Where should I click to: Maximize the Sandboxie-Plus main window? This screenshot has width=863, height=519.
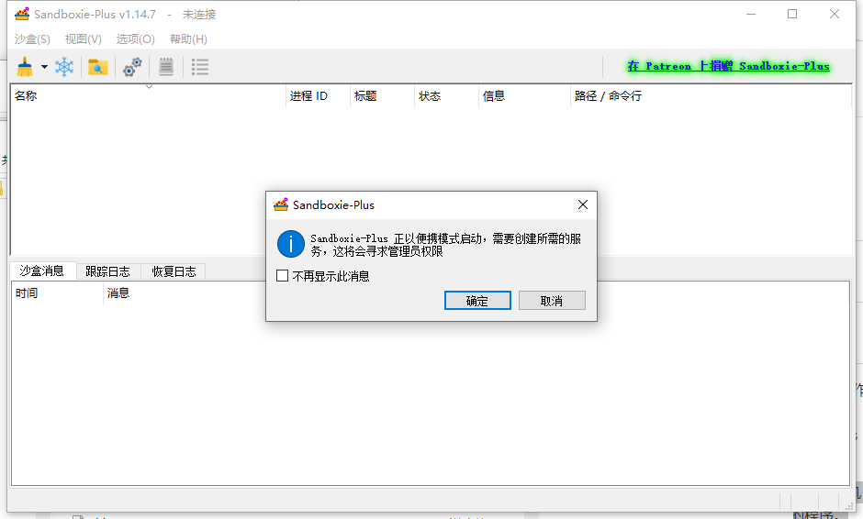click(792, 14)
